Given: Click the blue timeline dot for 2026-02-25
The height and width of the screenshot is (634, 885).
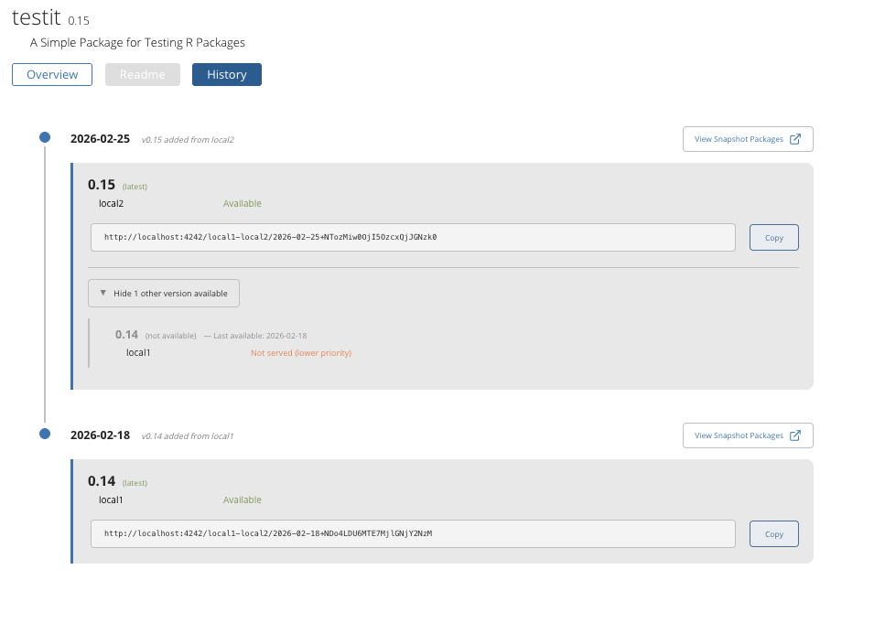Looking at the screenshot, I should [x=45, y=137].
